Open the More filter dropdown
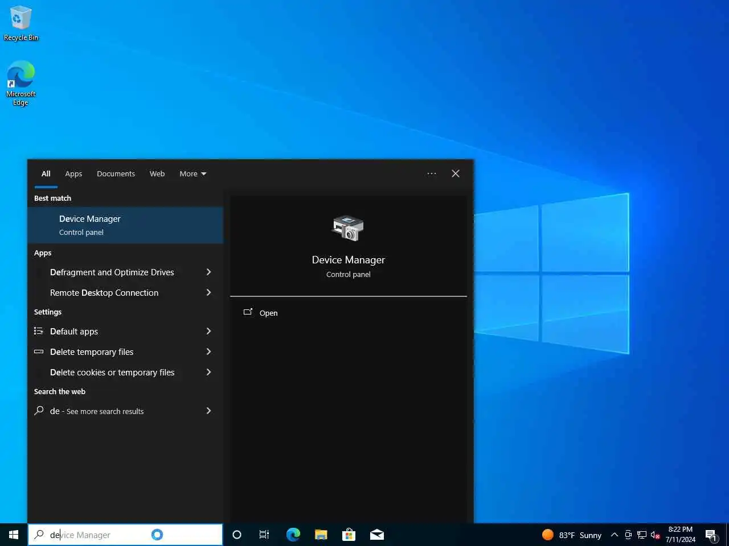This screenshot has width=729, height=546. pos(193,173)
